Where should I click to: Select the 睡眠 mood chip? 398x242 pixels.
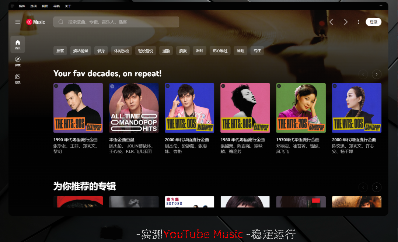(x=240, y=51)
